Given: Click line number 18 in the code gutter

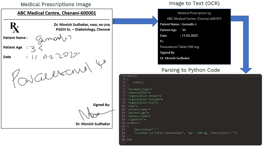Looking at the screenshot, I should tap(123, 133).
